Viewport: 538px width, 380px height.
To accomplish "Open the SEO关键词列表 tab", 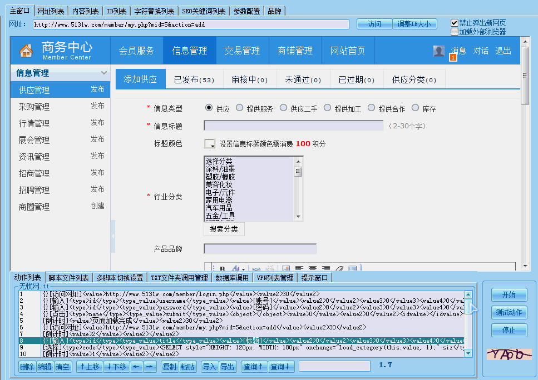I will (x=204, y=11).
